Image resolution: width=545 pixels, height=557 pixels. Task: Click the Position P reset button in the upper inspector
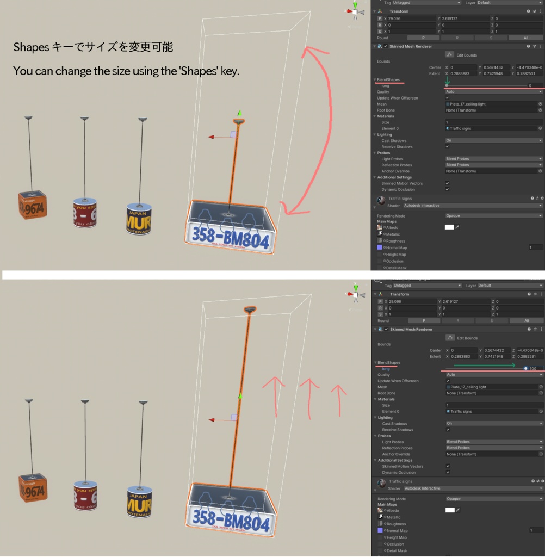click(380, 18)
